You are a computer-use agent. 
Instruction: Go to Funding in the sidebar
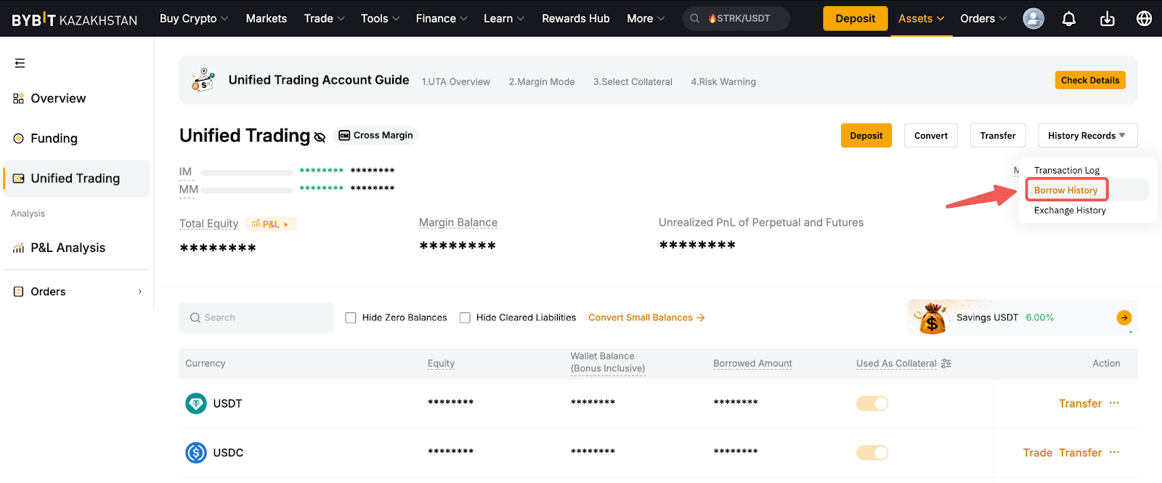coord(54,138)
